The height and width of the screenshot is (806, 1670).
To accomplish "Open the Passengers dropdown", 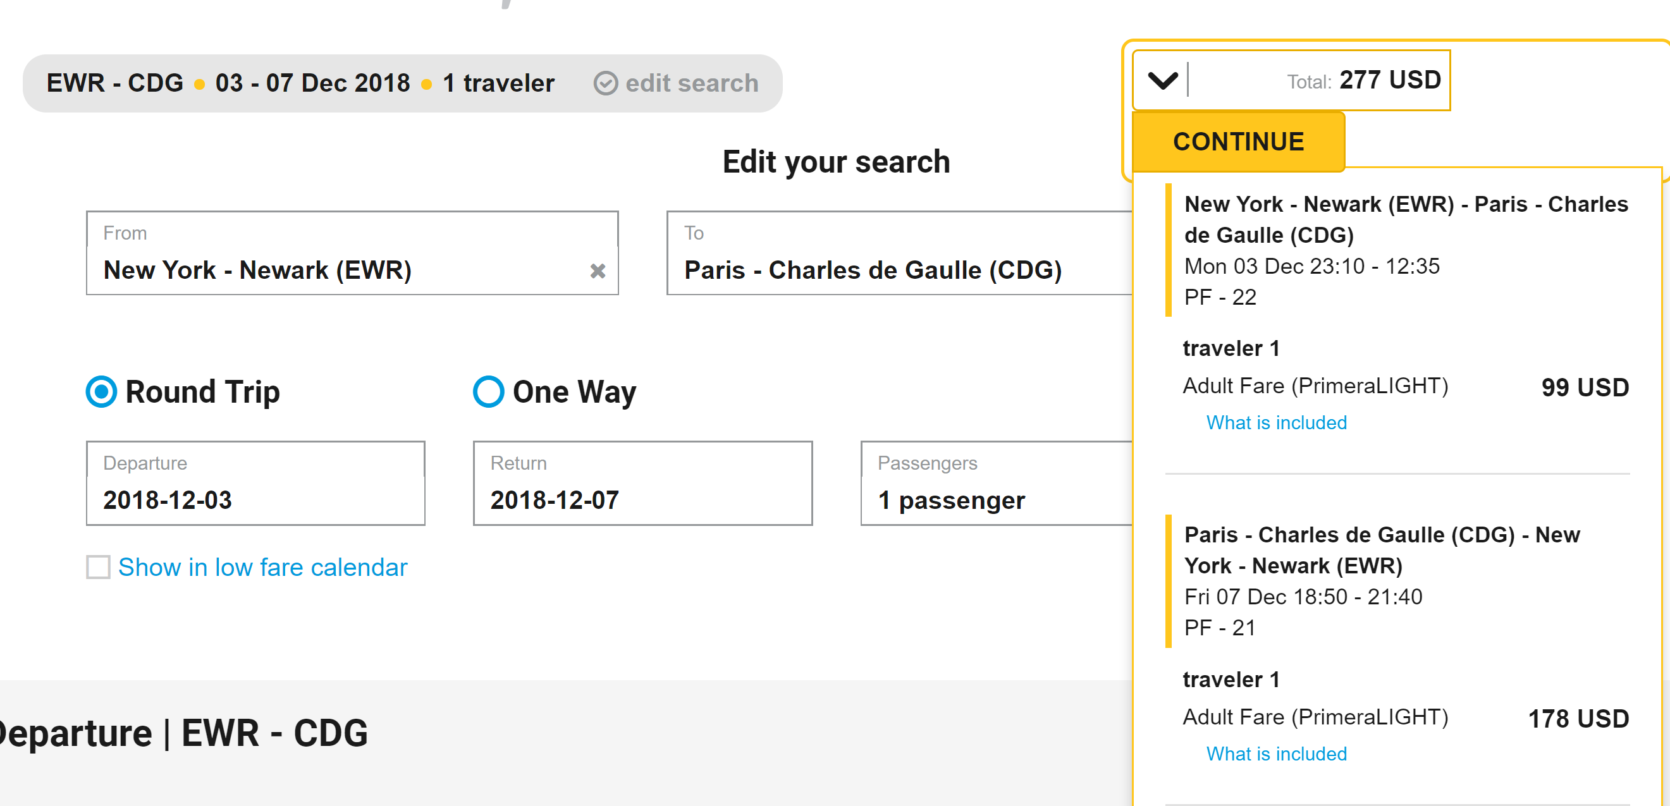I will click(x=995, y=484).
